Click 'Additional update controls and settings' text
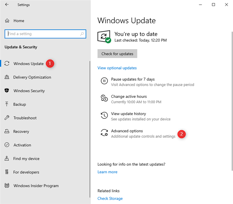The width and height of the screenshot is (233, 204). pos(143,136)
